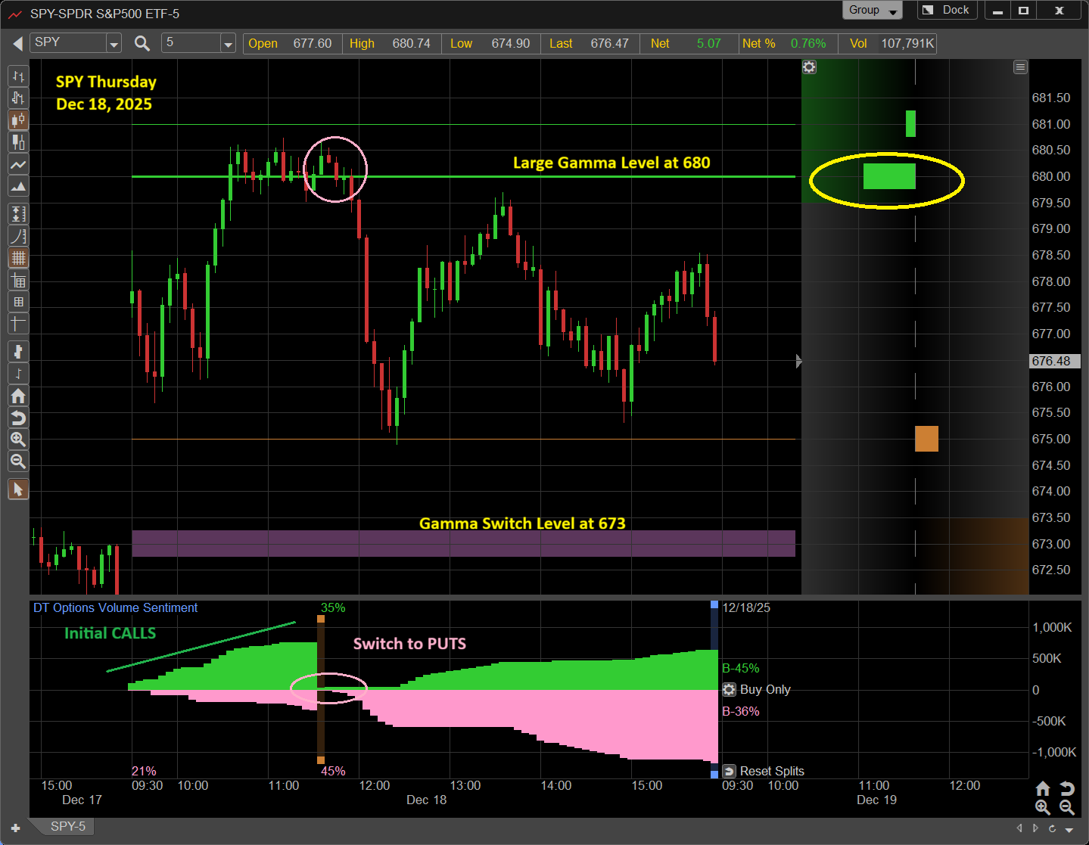
Task: Select the pointer cursor tool
Action: click(x=18, y=489)
